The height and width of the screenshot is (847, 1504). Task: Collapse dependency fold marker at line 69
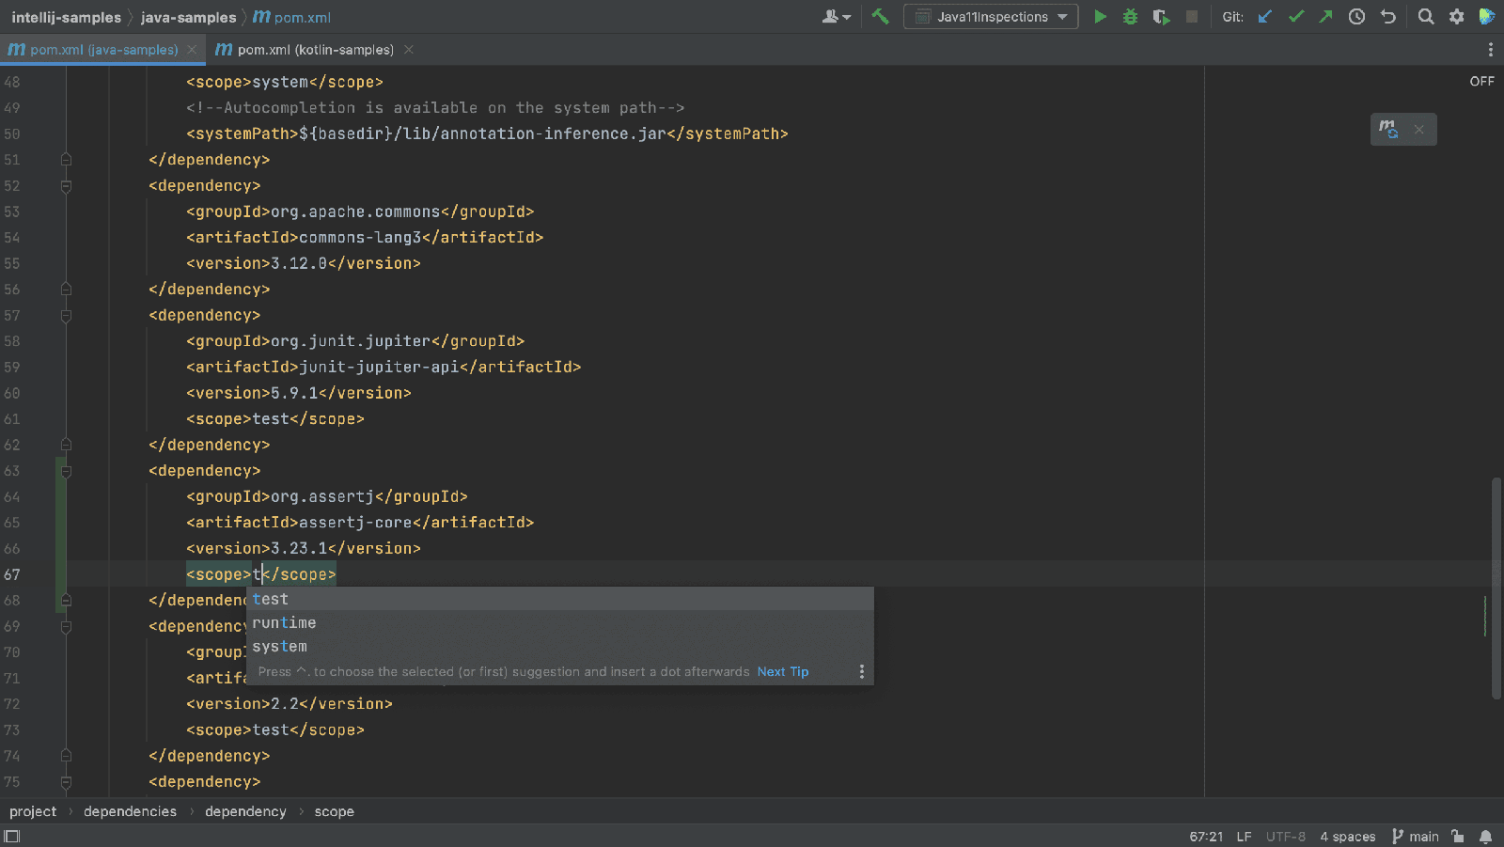tap(66, 626)
